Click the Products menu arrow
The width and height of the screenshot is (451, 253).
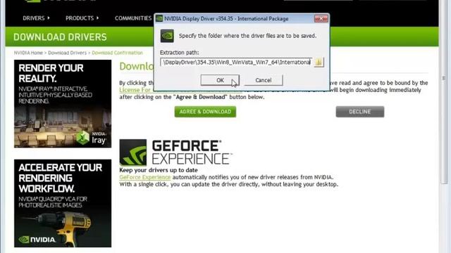pyautogui.click(x=97, y=18)
